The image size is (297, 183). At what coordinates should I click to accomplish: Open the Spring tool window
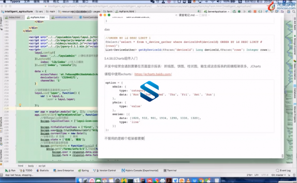tap(83, 171)
